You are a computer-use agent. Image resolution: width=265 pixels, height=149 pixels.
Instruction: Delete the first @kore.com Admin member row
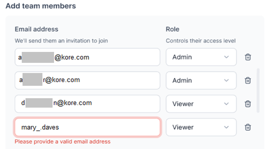[248, 57]
